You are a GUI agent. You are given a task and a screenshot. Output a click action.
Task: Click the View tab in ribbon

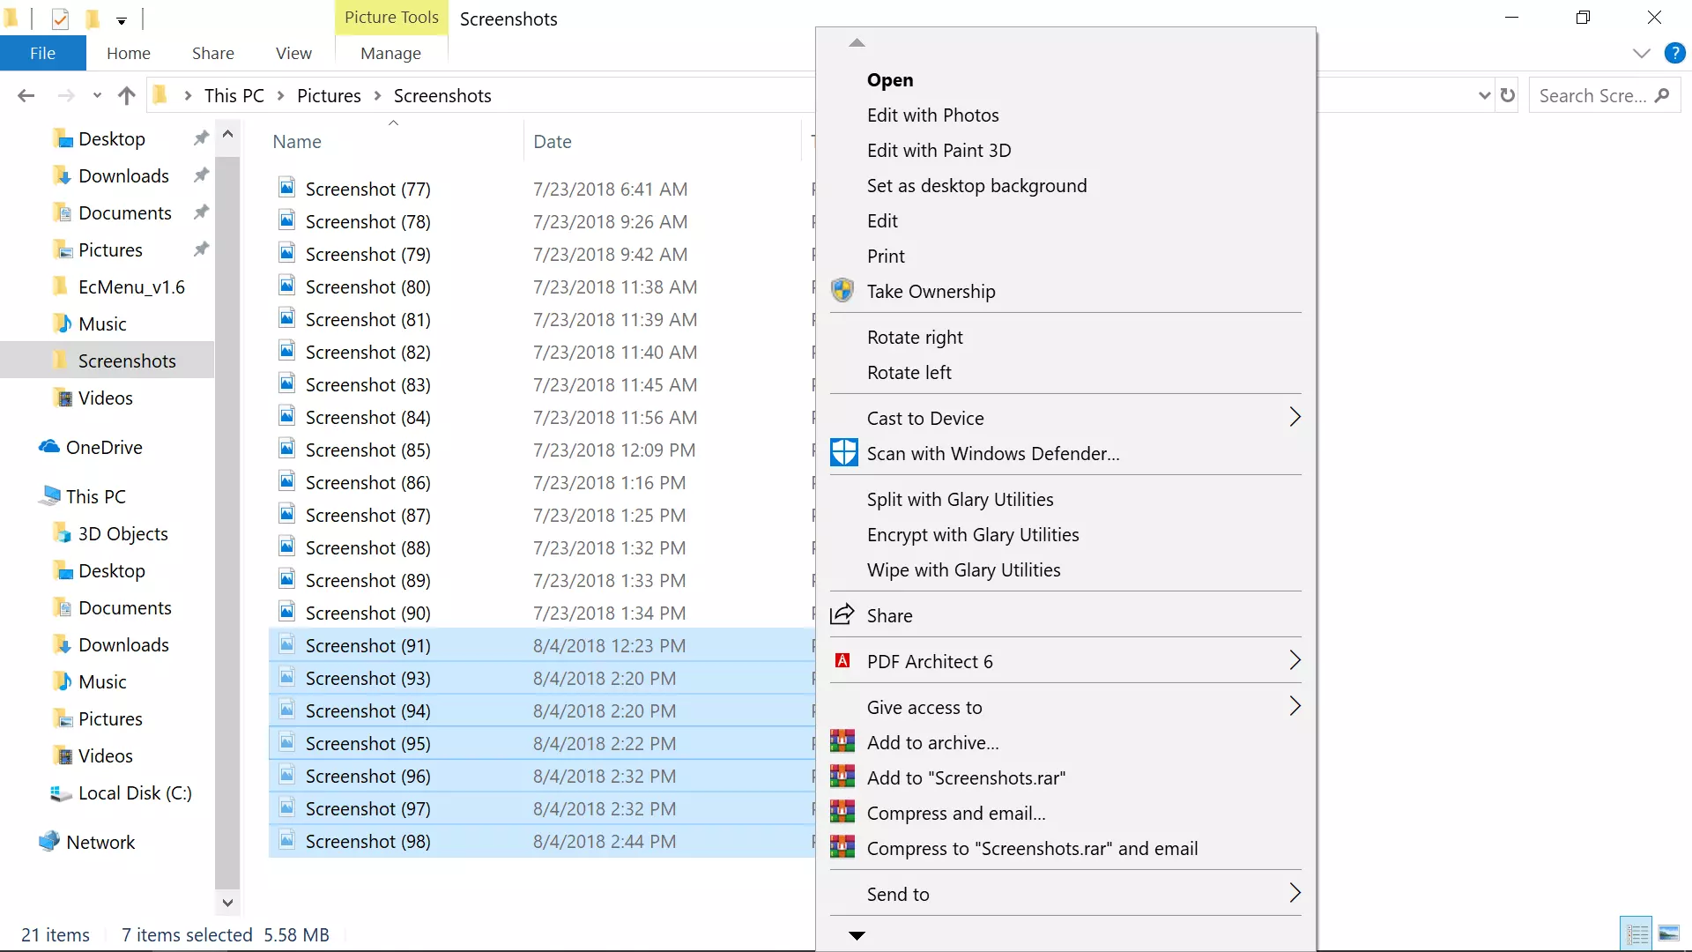[x=294, y=52]
